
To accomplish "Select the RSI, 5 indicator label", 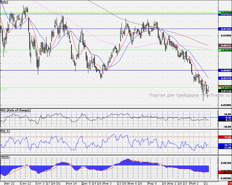I will 5,131.
